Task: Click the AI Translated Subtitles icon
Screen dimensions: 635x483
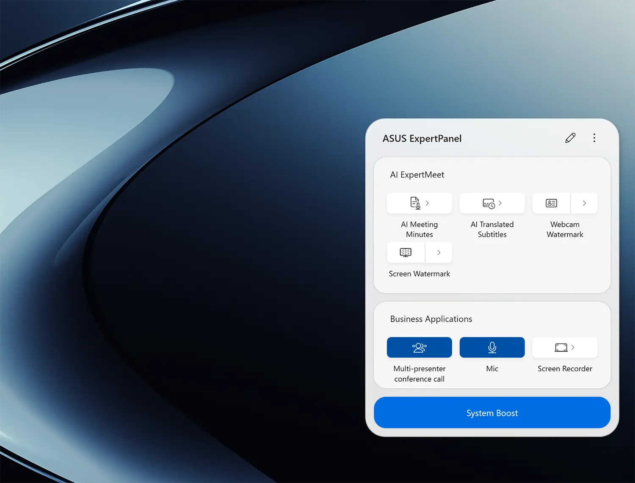Action: (488, 203)
